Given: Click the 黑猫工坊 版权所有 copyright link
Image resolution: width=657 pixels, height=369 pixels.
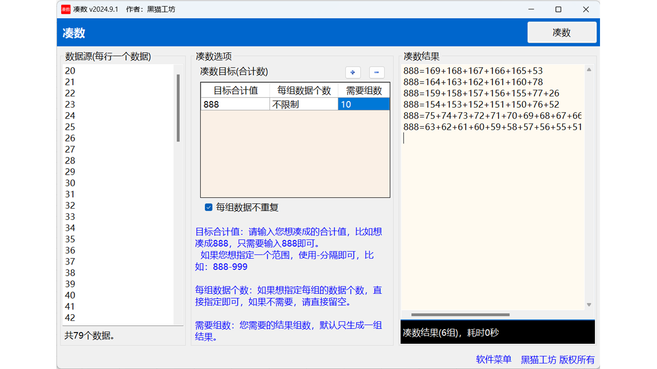Looking at the screenshot, I should pos(557,359).
